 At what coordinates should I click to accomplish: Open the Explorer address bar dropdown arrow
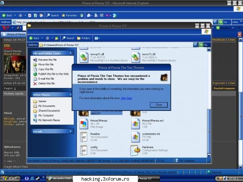195,45
